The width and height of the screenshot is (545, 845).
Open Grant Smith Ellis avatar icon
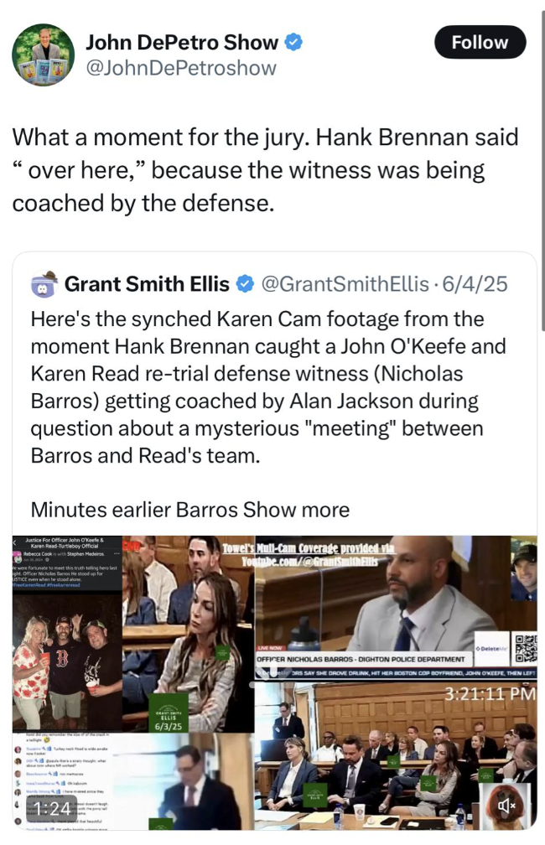44,284
